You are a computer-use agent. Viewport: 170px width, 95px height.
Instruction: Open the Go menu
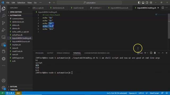pos(35,3)
